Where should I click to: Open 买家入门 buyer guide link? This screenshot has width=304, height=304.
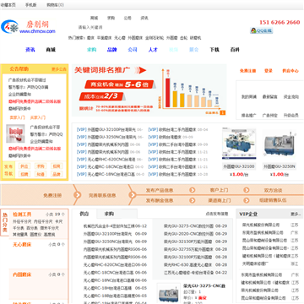pos(38,117)
